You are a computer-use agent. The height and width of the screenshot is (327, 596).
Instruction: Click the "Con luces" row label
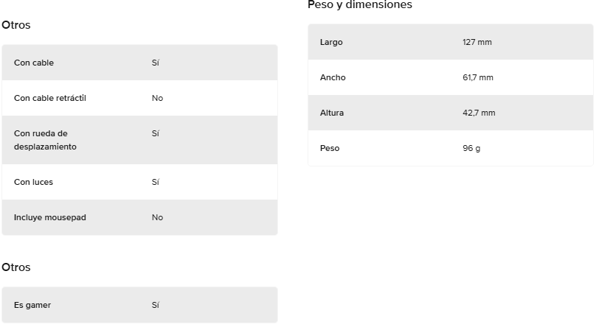[x=33, y=182]
